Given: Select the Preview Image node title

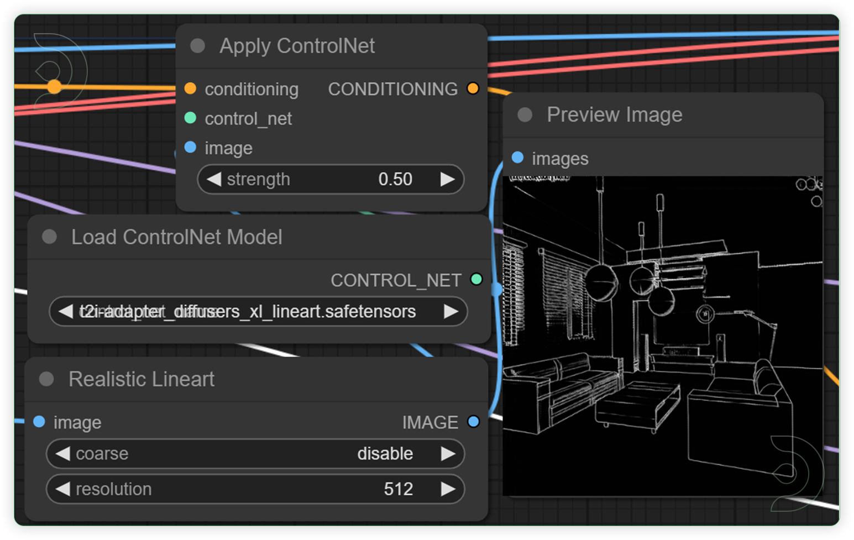Looking at the screenshot, I should [615, 114].
